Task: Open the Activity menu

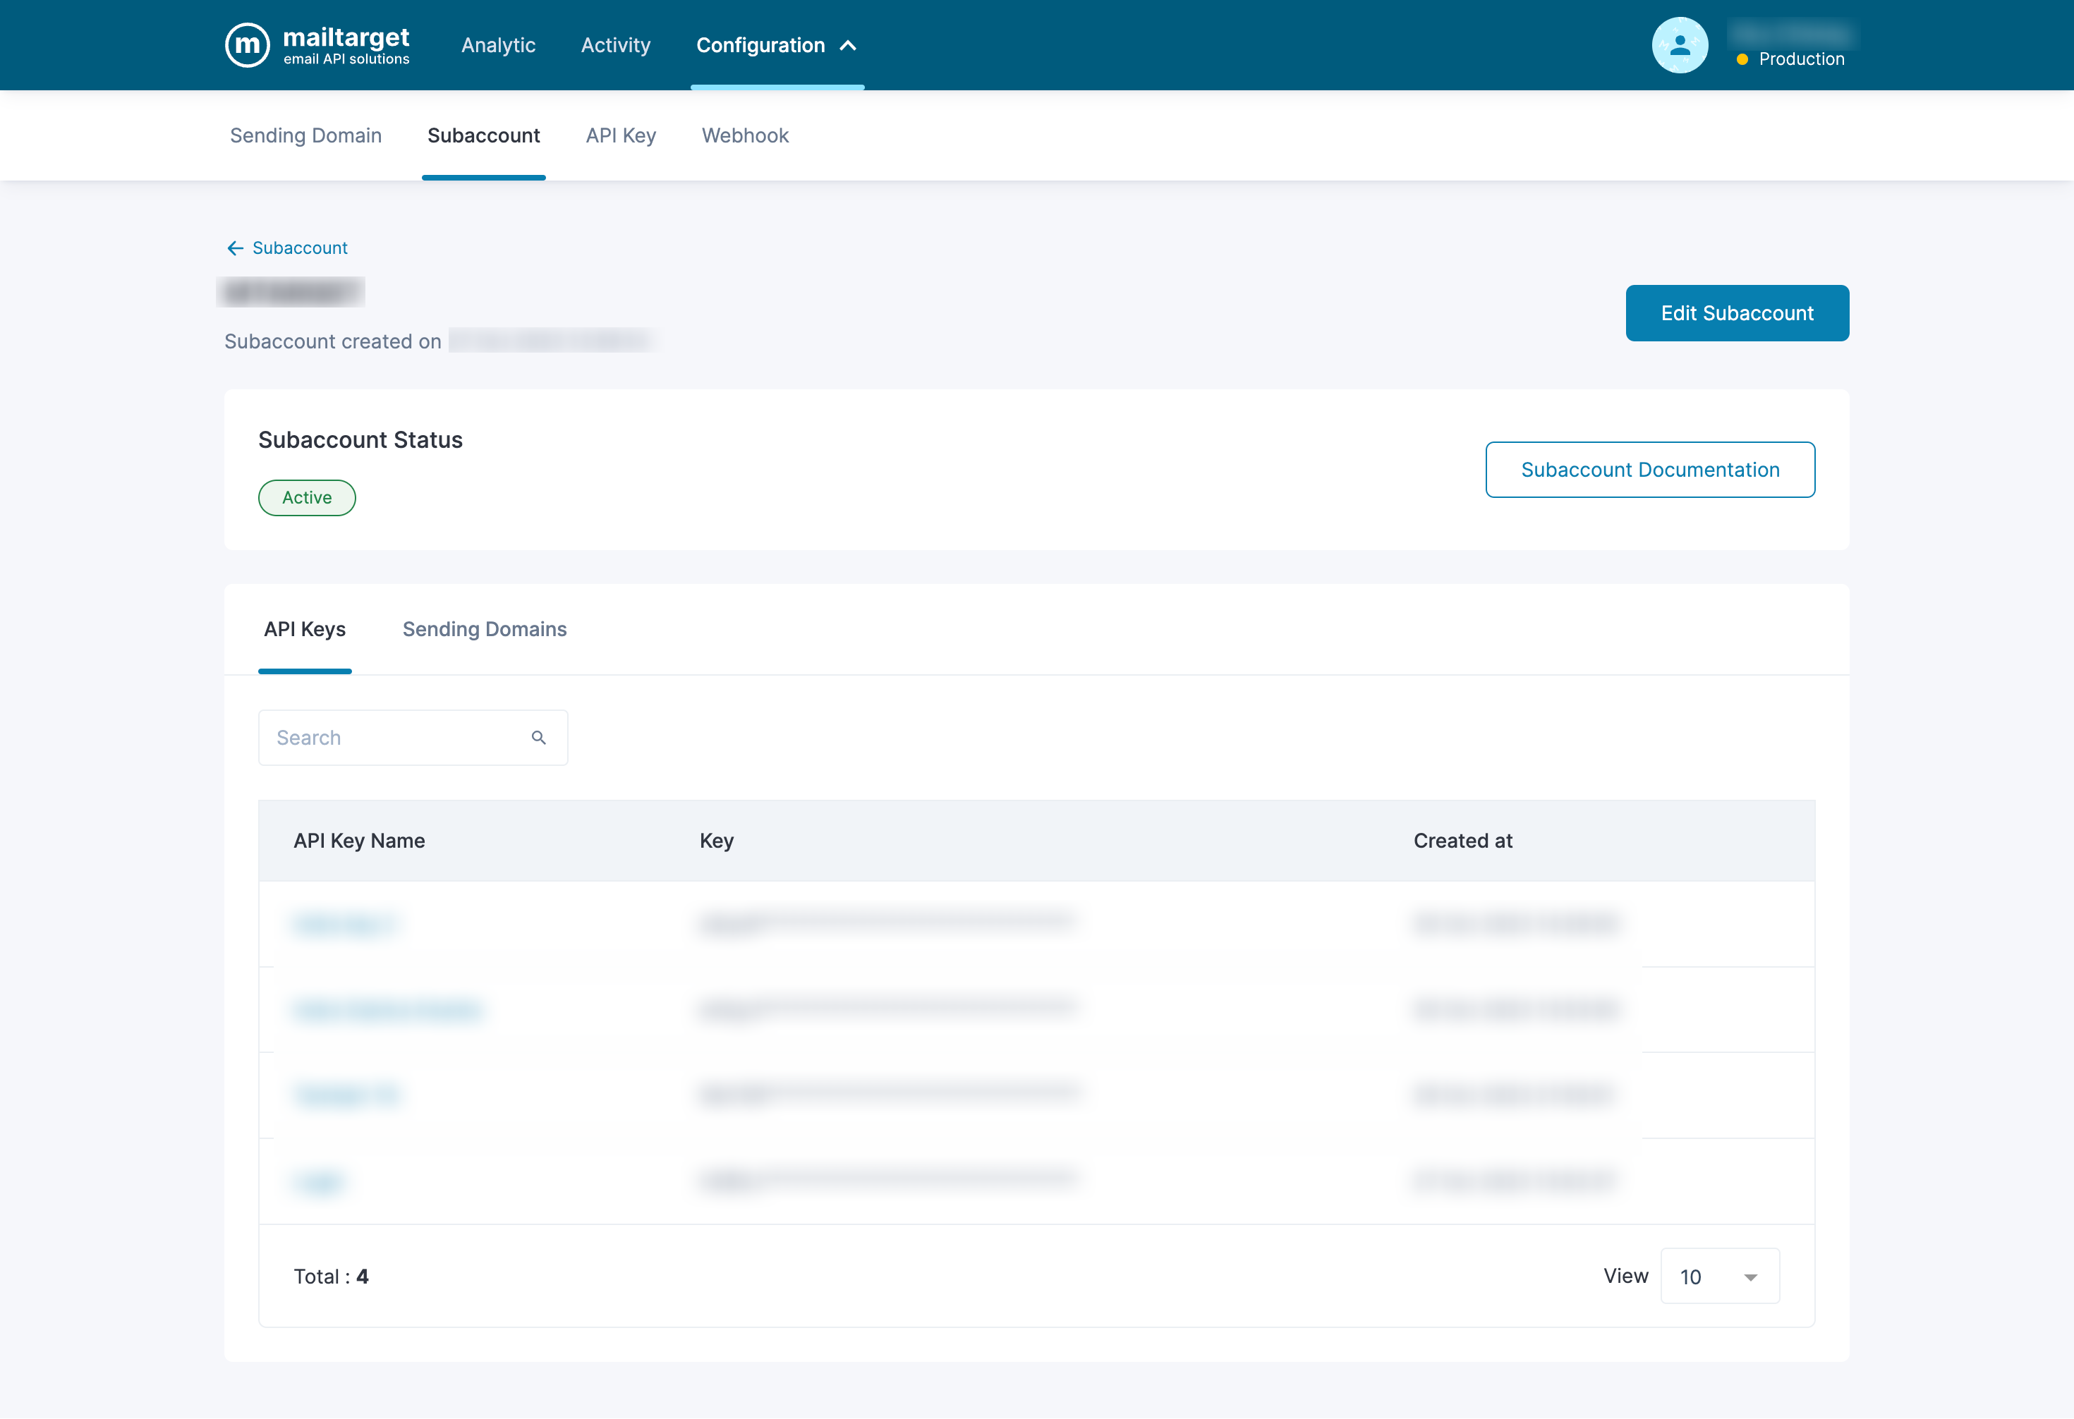Action: [x=615, y=46]
